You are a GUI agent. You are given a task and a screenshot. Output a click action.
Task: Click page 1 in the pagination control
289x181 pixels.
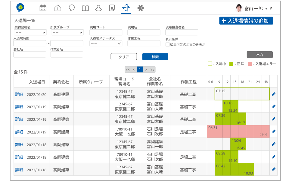tap(139, 69)
